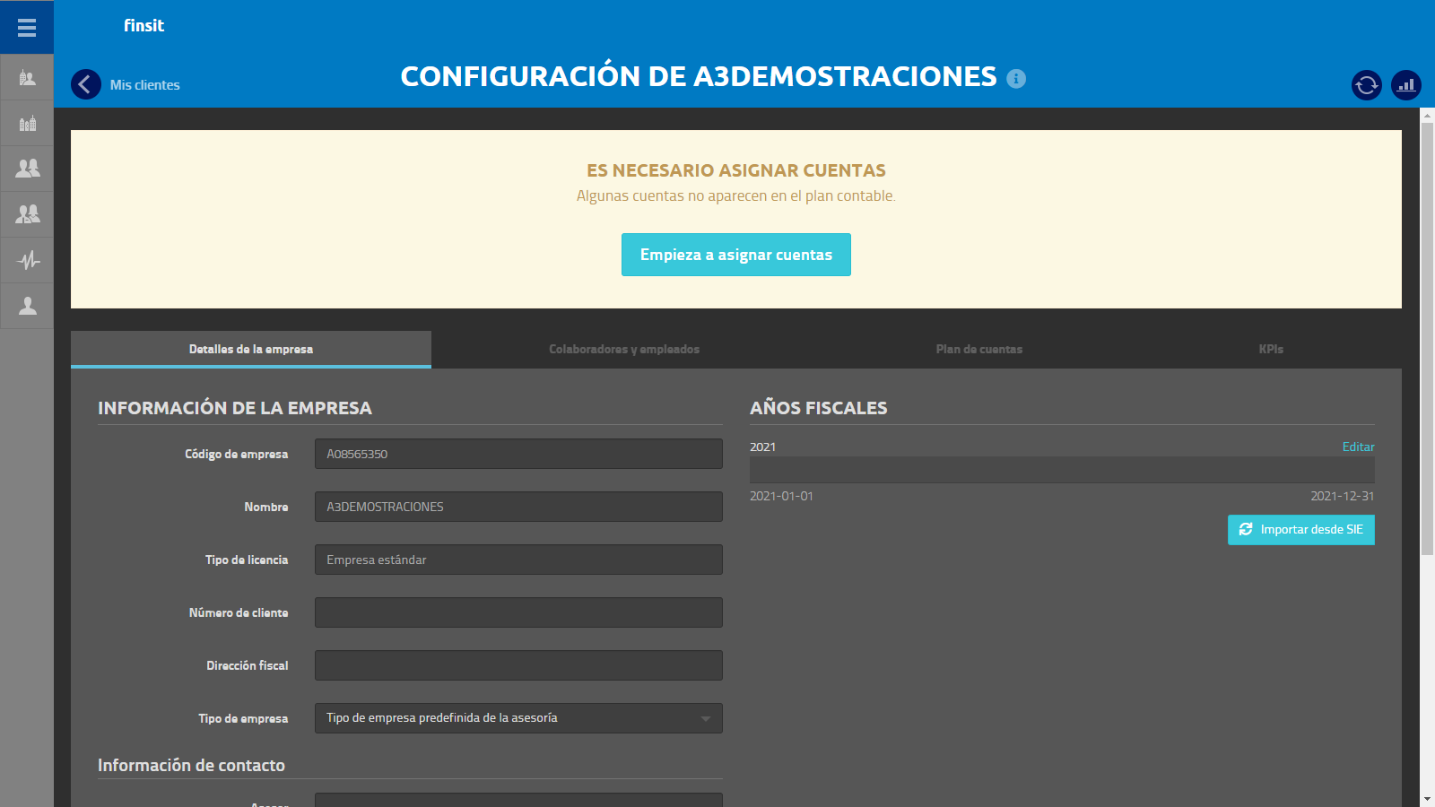
Task: Open the hamburger menu
Action: point(27,27)
